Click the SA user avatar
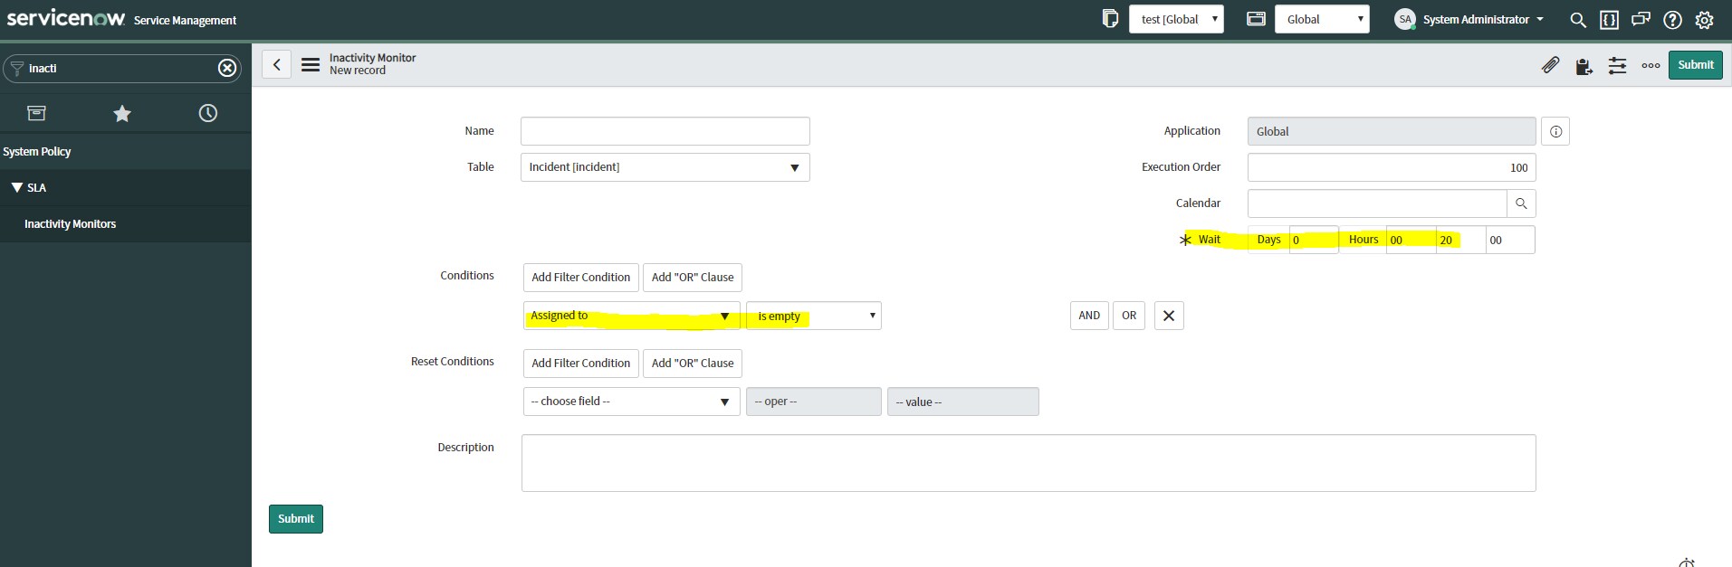 click(x=1405, y=19)
